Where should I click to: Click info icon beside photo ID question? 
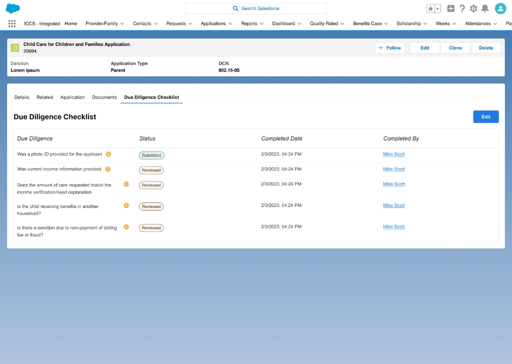[108, 154]
